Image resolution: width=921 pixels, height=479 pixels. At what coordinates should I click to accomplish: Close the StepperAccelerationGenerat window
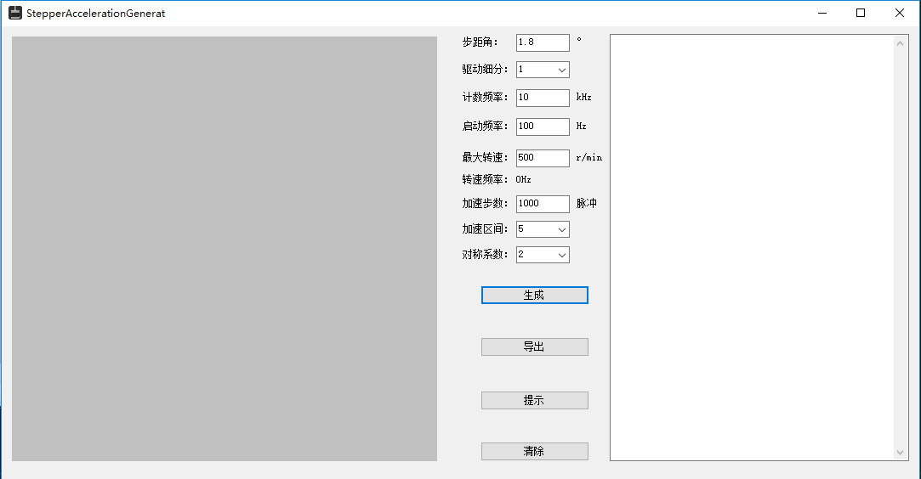[899, 13]
